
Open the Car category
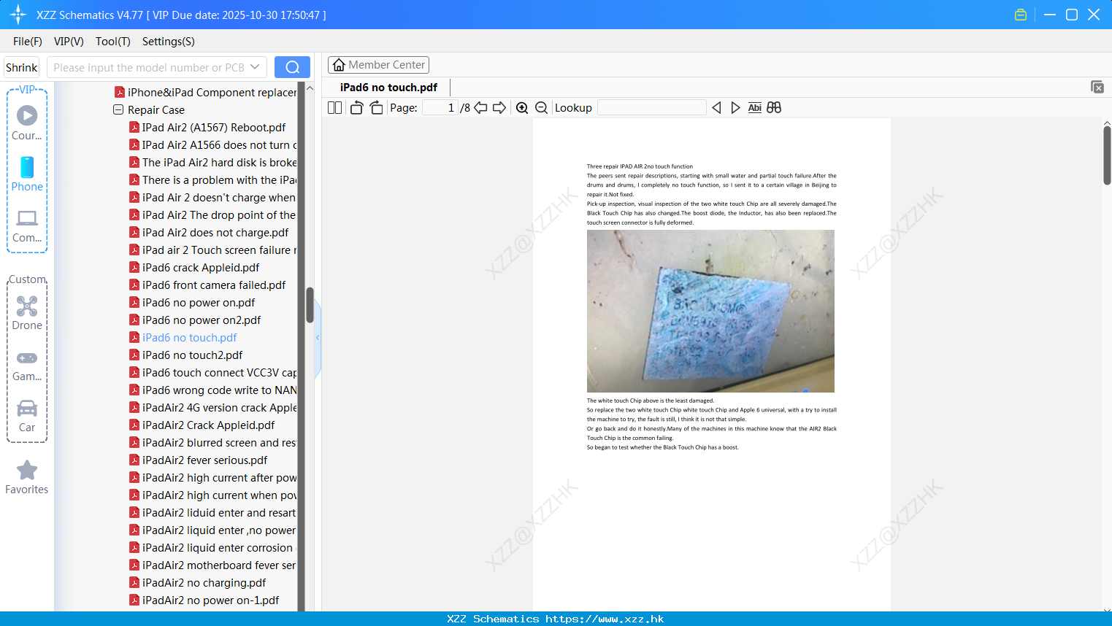[x=27, y=416]
